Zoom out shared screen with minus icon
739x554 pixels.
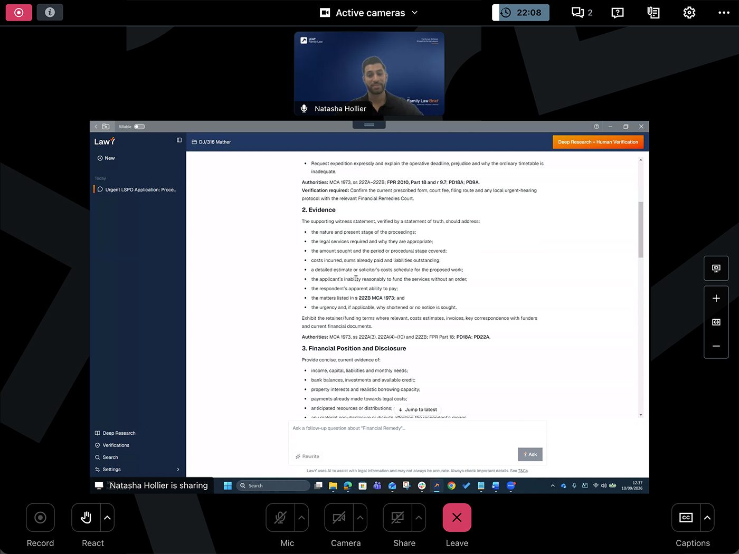click(716, 346)
